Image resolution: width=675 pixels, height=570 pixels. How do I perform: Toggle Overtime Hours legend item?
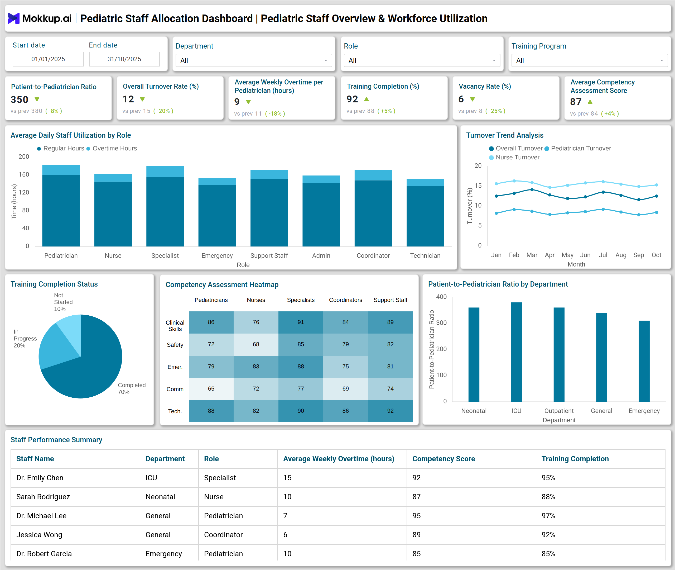[112, 148]
